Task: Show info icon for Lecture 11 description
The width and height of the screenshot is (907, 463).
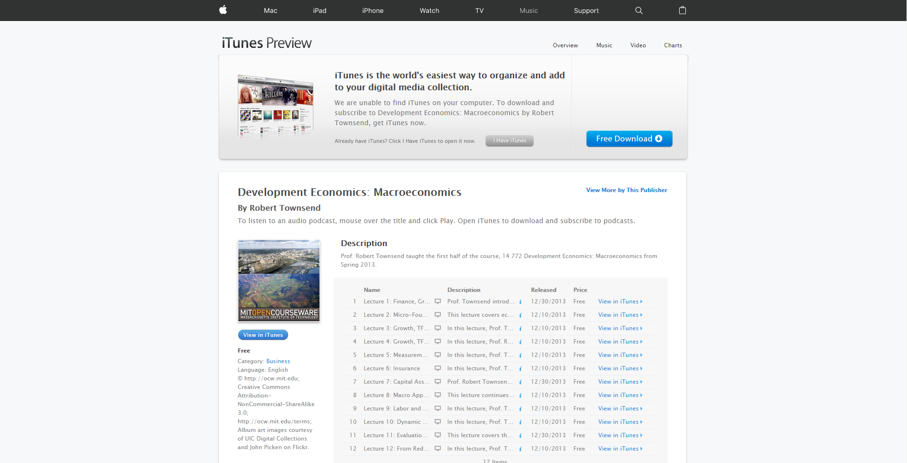Action: (520, 436)
